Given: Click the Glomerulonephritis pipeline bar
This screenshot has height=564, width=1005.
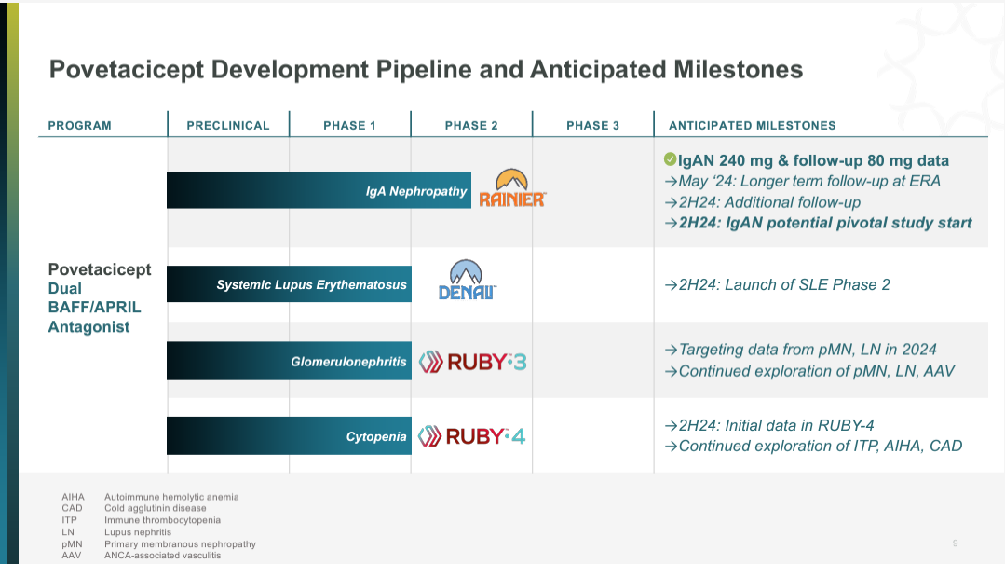Looking at the screenshot, I should point(288,361).
